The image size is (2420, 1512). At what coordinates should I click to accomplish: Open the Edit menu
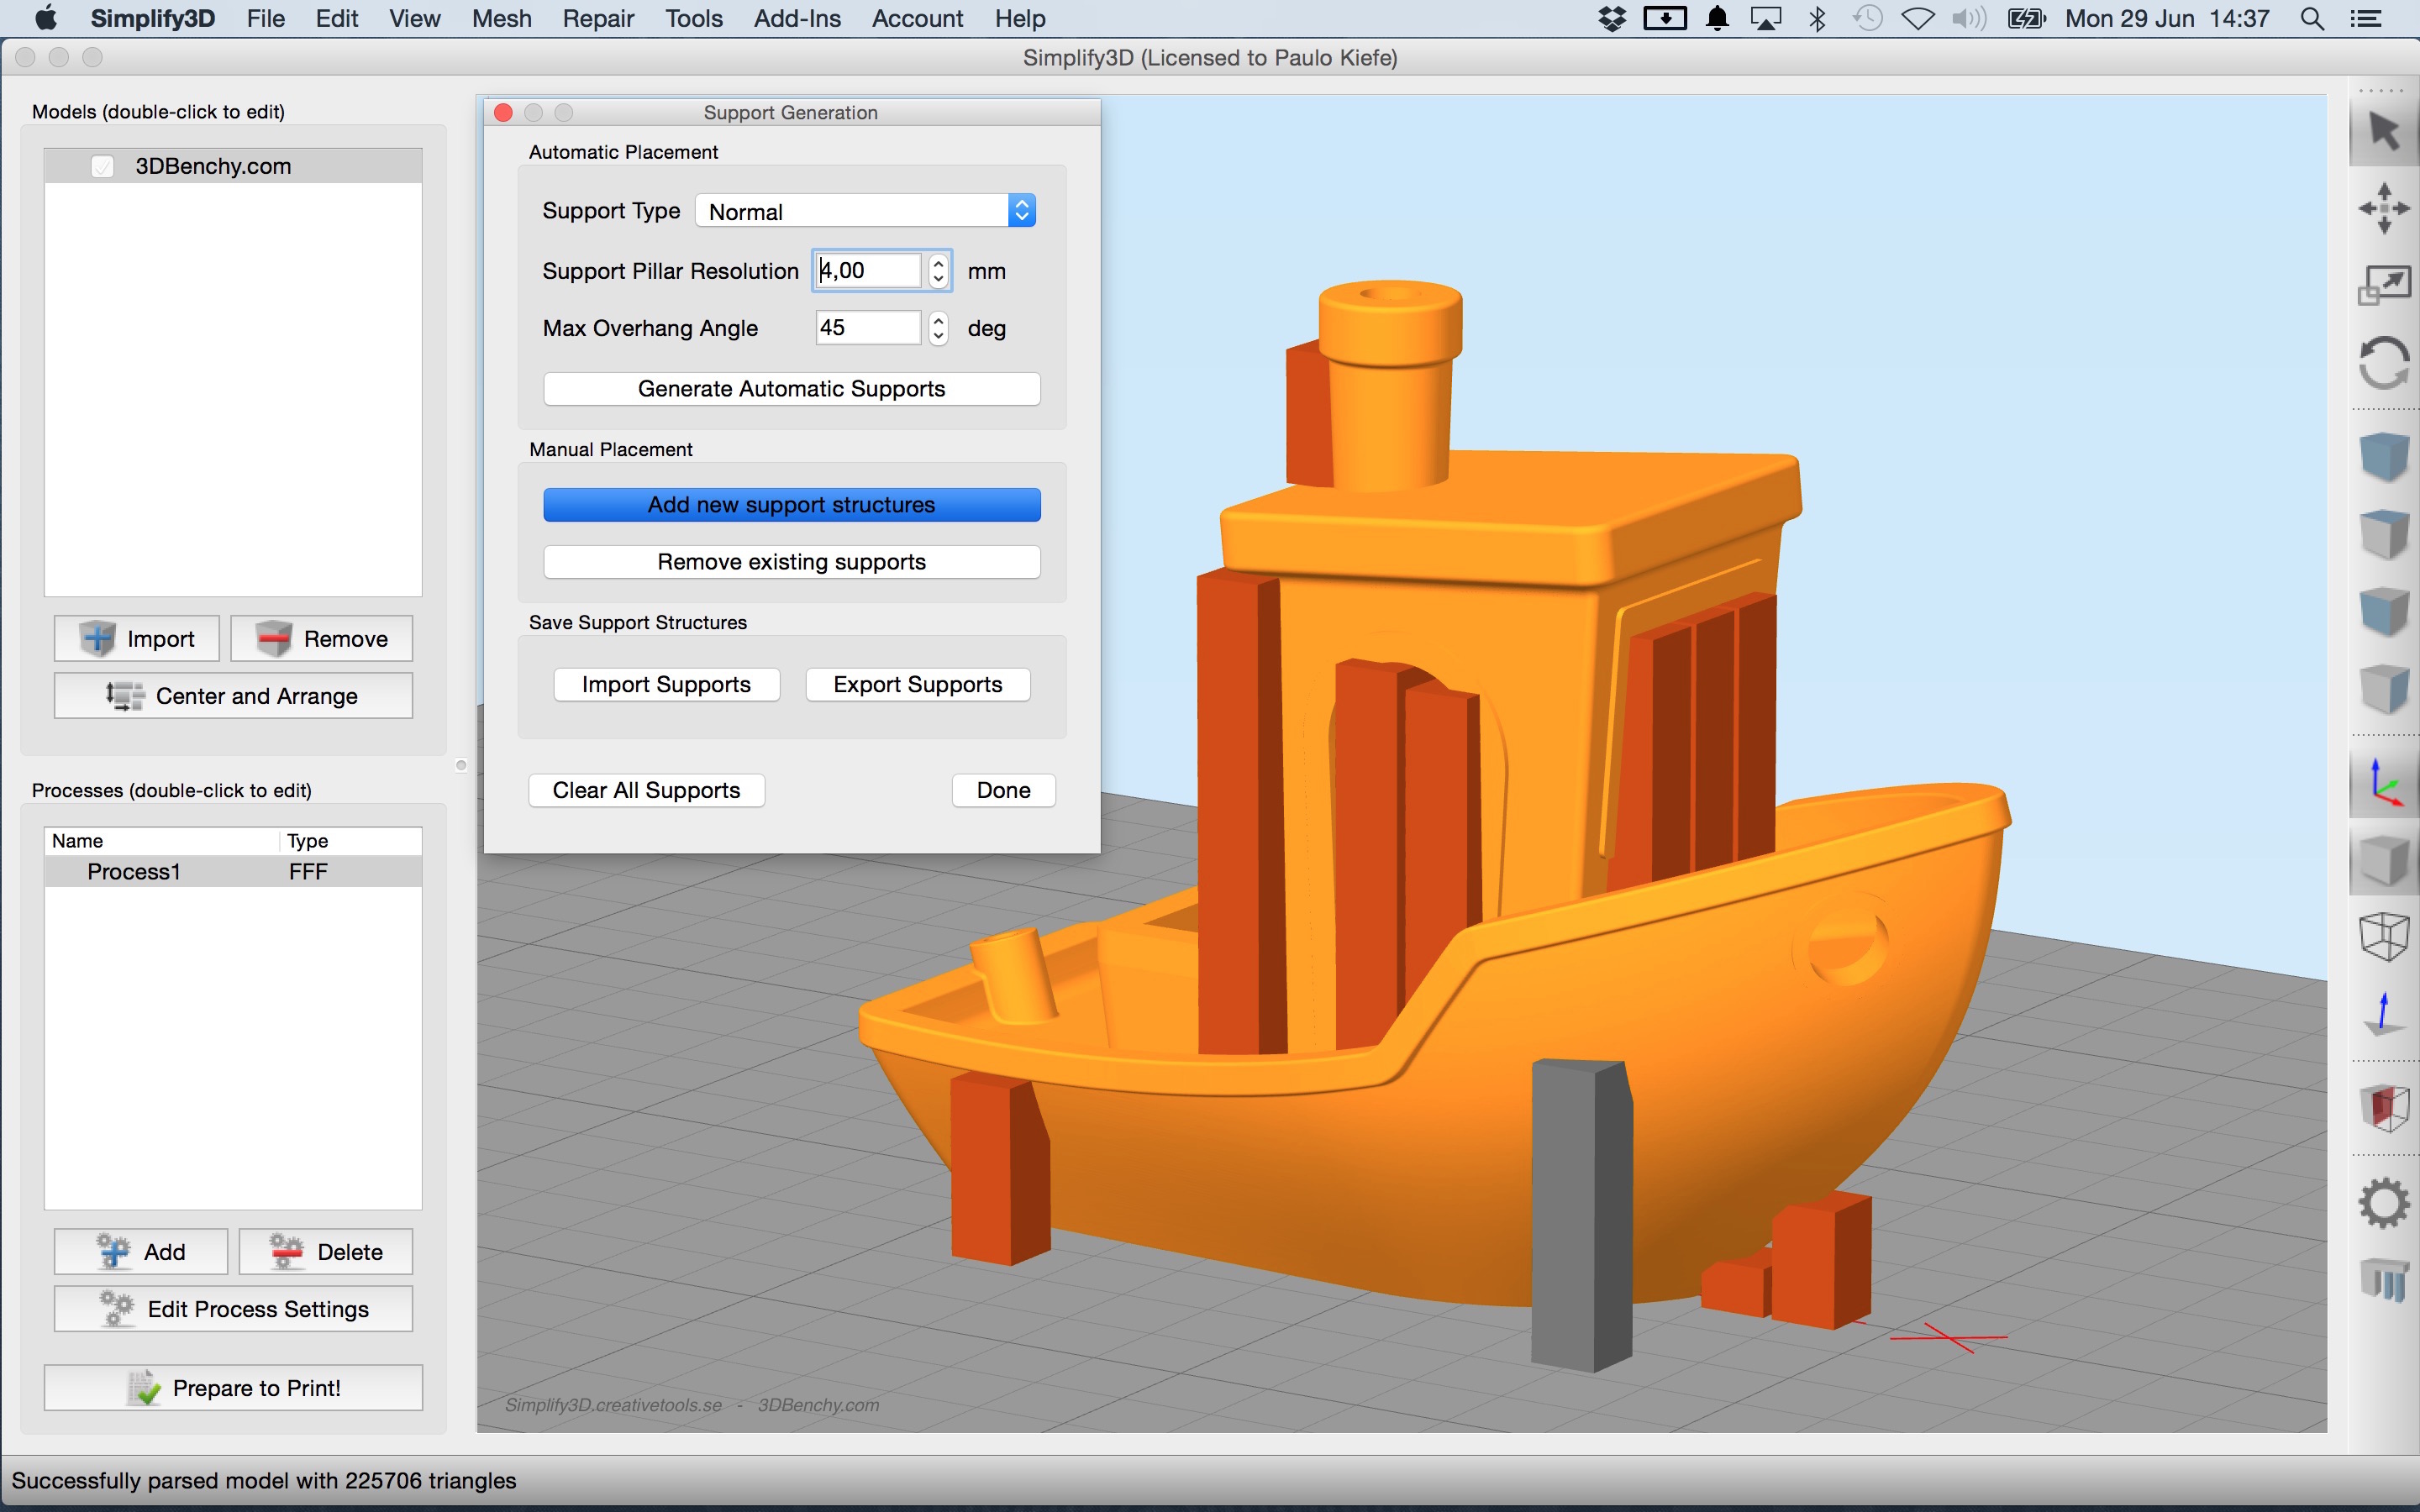point(337,18)
